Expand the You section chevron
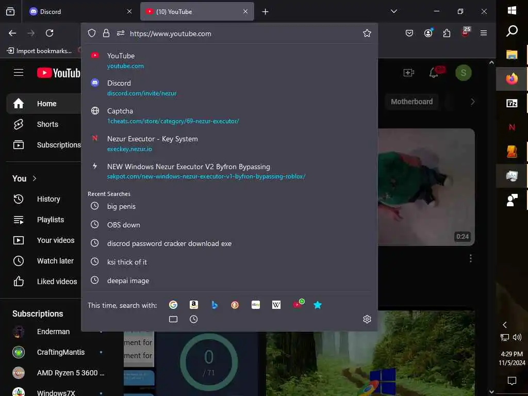The image size is (528, 396). 35,178
